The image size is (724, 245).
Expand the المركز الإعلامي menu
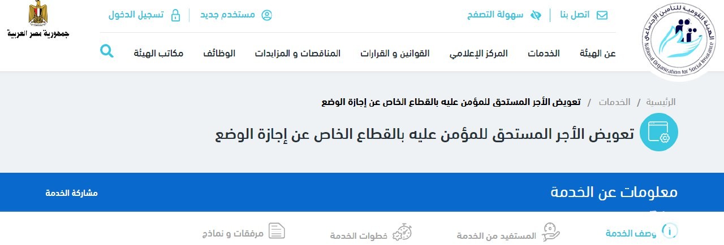(479, 54)
